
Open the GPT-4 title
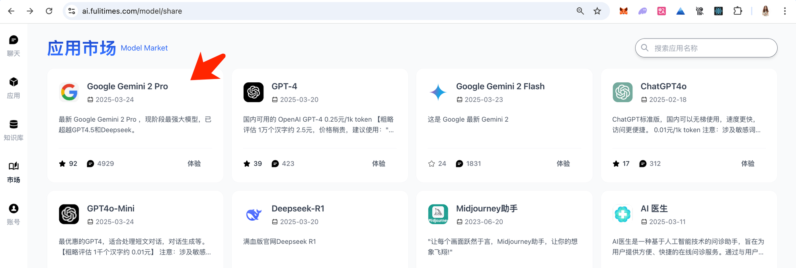click(284, 86)
